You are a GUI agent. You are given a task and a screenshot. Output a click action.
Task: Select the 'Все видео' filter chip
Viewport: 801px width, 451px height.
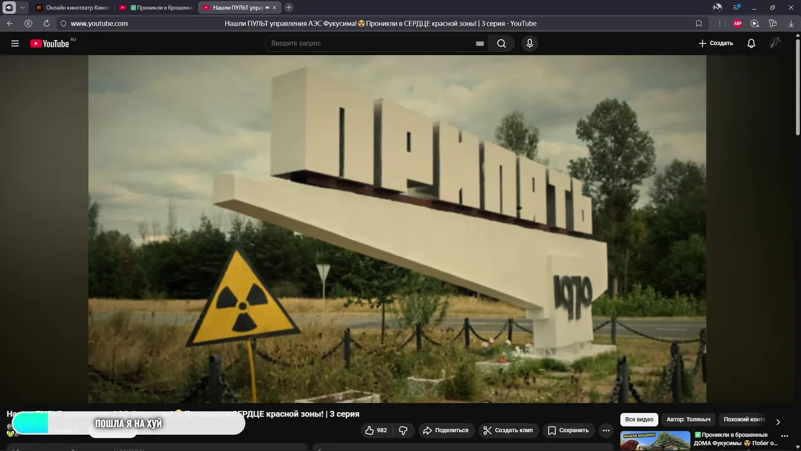[x=640, y=420]
